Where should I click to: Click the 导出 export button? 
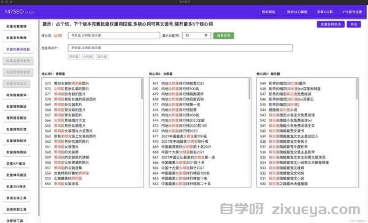354,24
